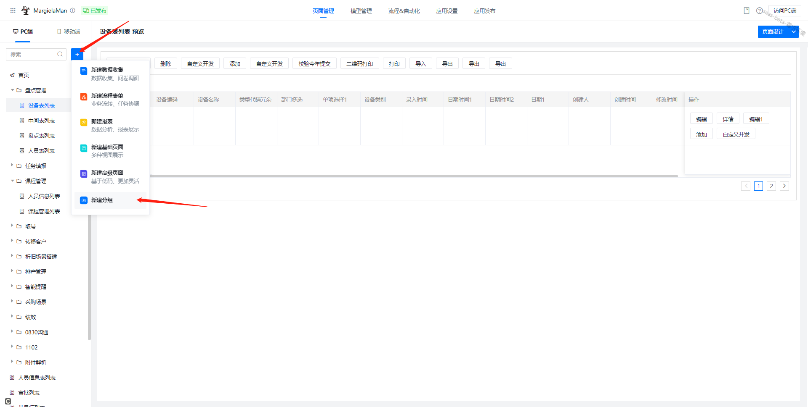Screen dimensions: 808x407
Task: Open 流程&自动化 tab
Action: tap(404, 11)
